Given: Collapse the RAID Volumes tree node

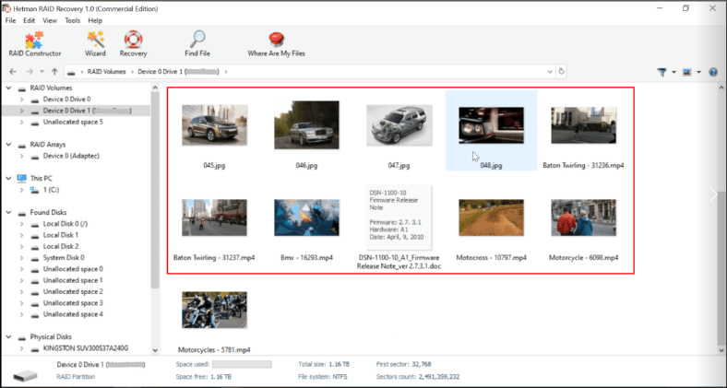Looking at the screenshot, I should tap(9, 88).
